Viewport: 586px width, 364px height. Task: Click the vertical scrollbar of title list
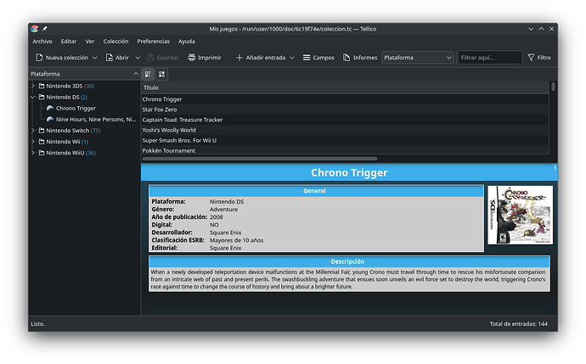point(553,87)
